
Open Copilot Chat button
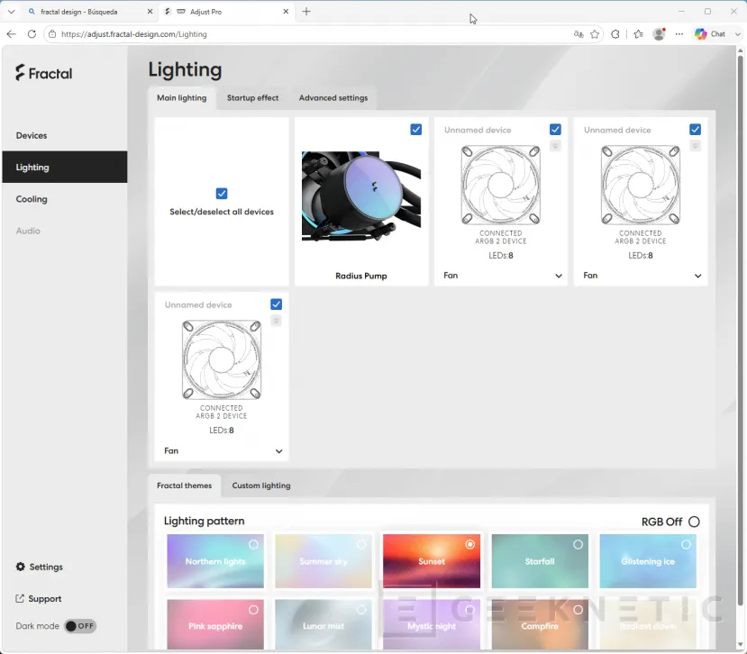(x=710, y=34)
